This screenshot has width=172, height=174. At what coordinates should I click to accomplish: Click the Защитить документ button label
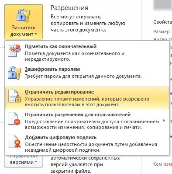[x=24, y=31]
